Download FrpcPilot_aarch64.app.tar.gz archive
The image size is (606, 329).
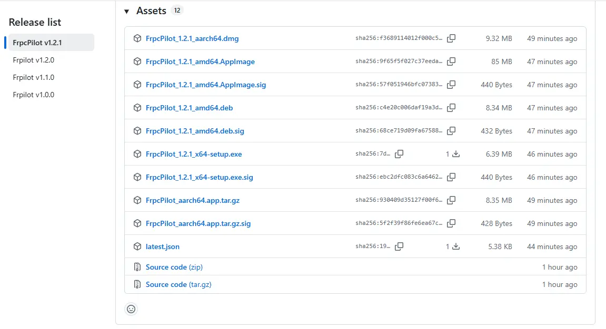(x=193, y=200)
